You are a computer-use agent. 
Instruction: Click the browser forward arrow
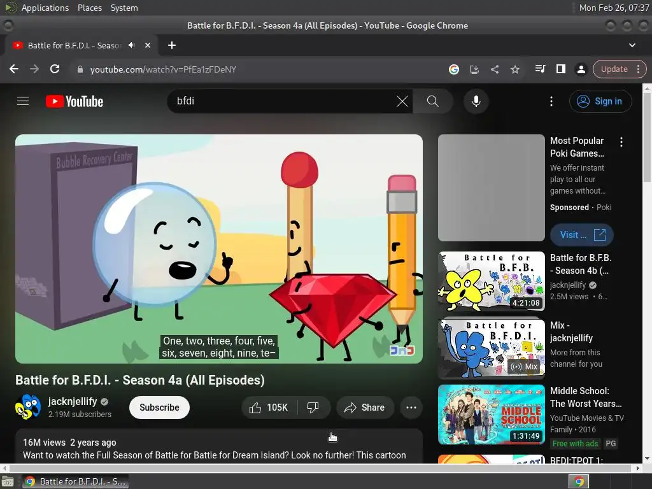point(34,69)
